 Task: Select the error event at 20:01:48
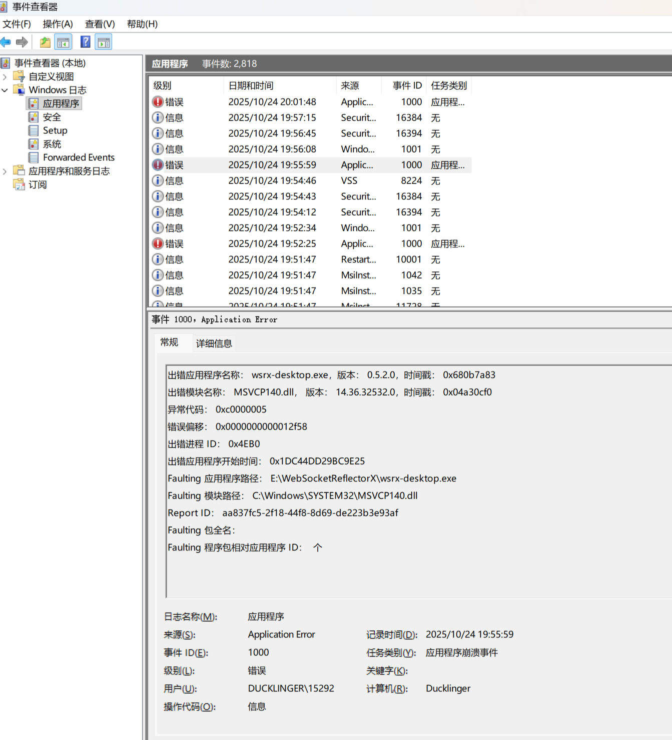[272, 102]
